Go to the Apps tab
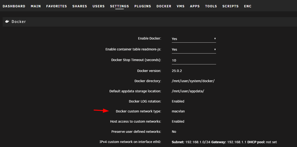 (195, 6)
